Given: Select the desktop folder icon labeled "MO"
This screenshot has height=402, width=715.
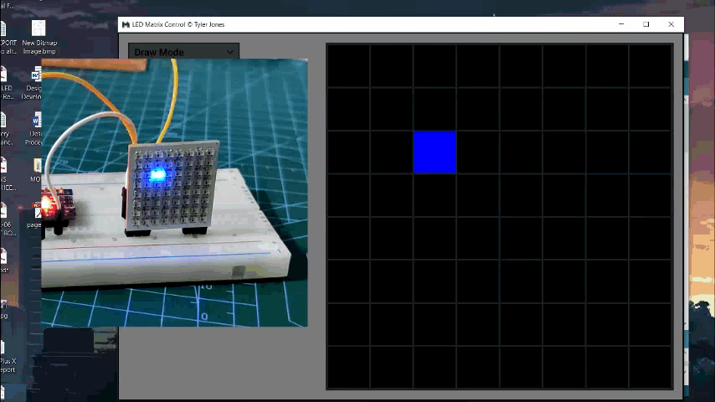Looking at the screenshot, I should point(36,167).
